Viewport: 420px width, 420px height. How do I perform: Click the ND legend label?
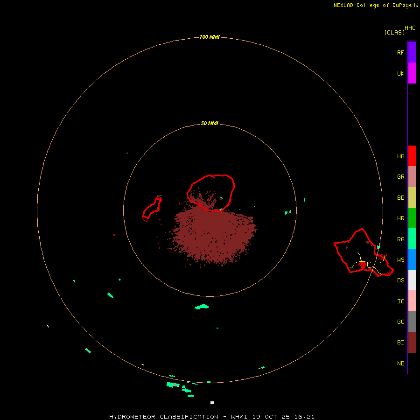point(400,364)
